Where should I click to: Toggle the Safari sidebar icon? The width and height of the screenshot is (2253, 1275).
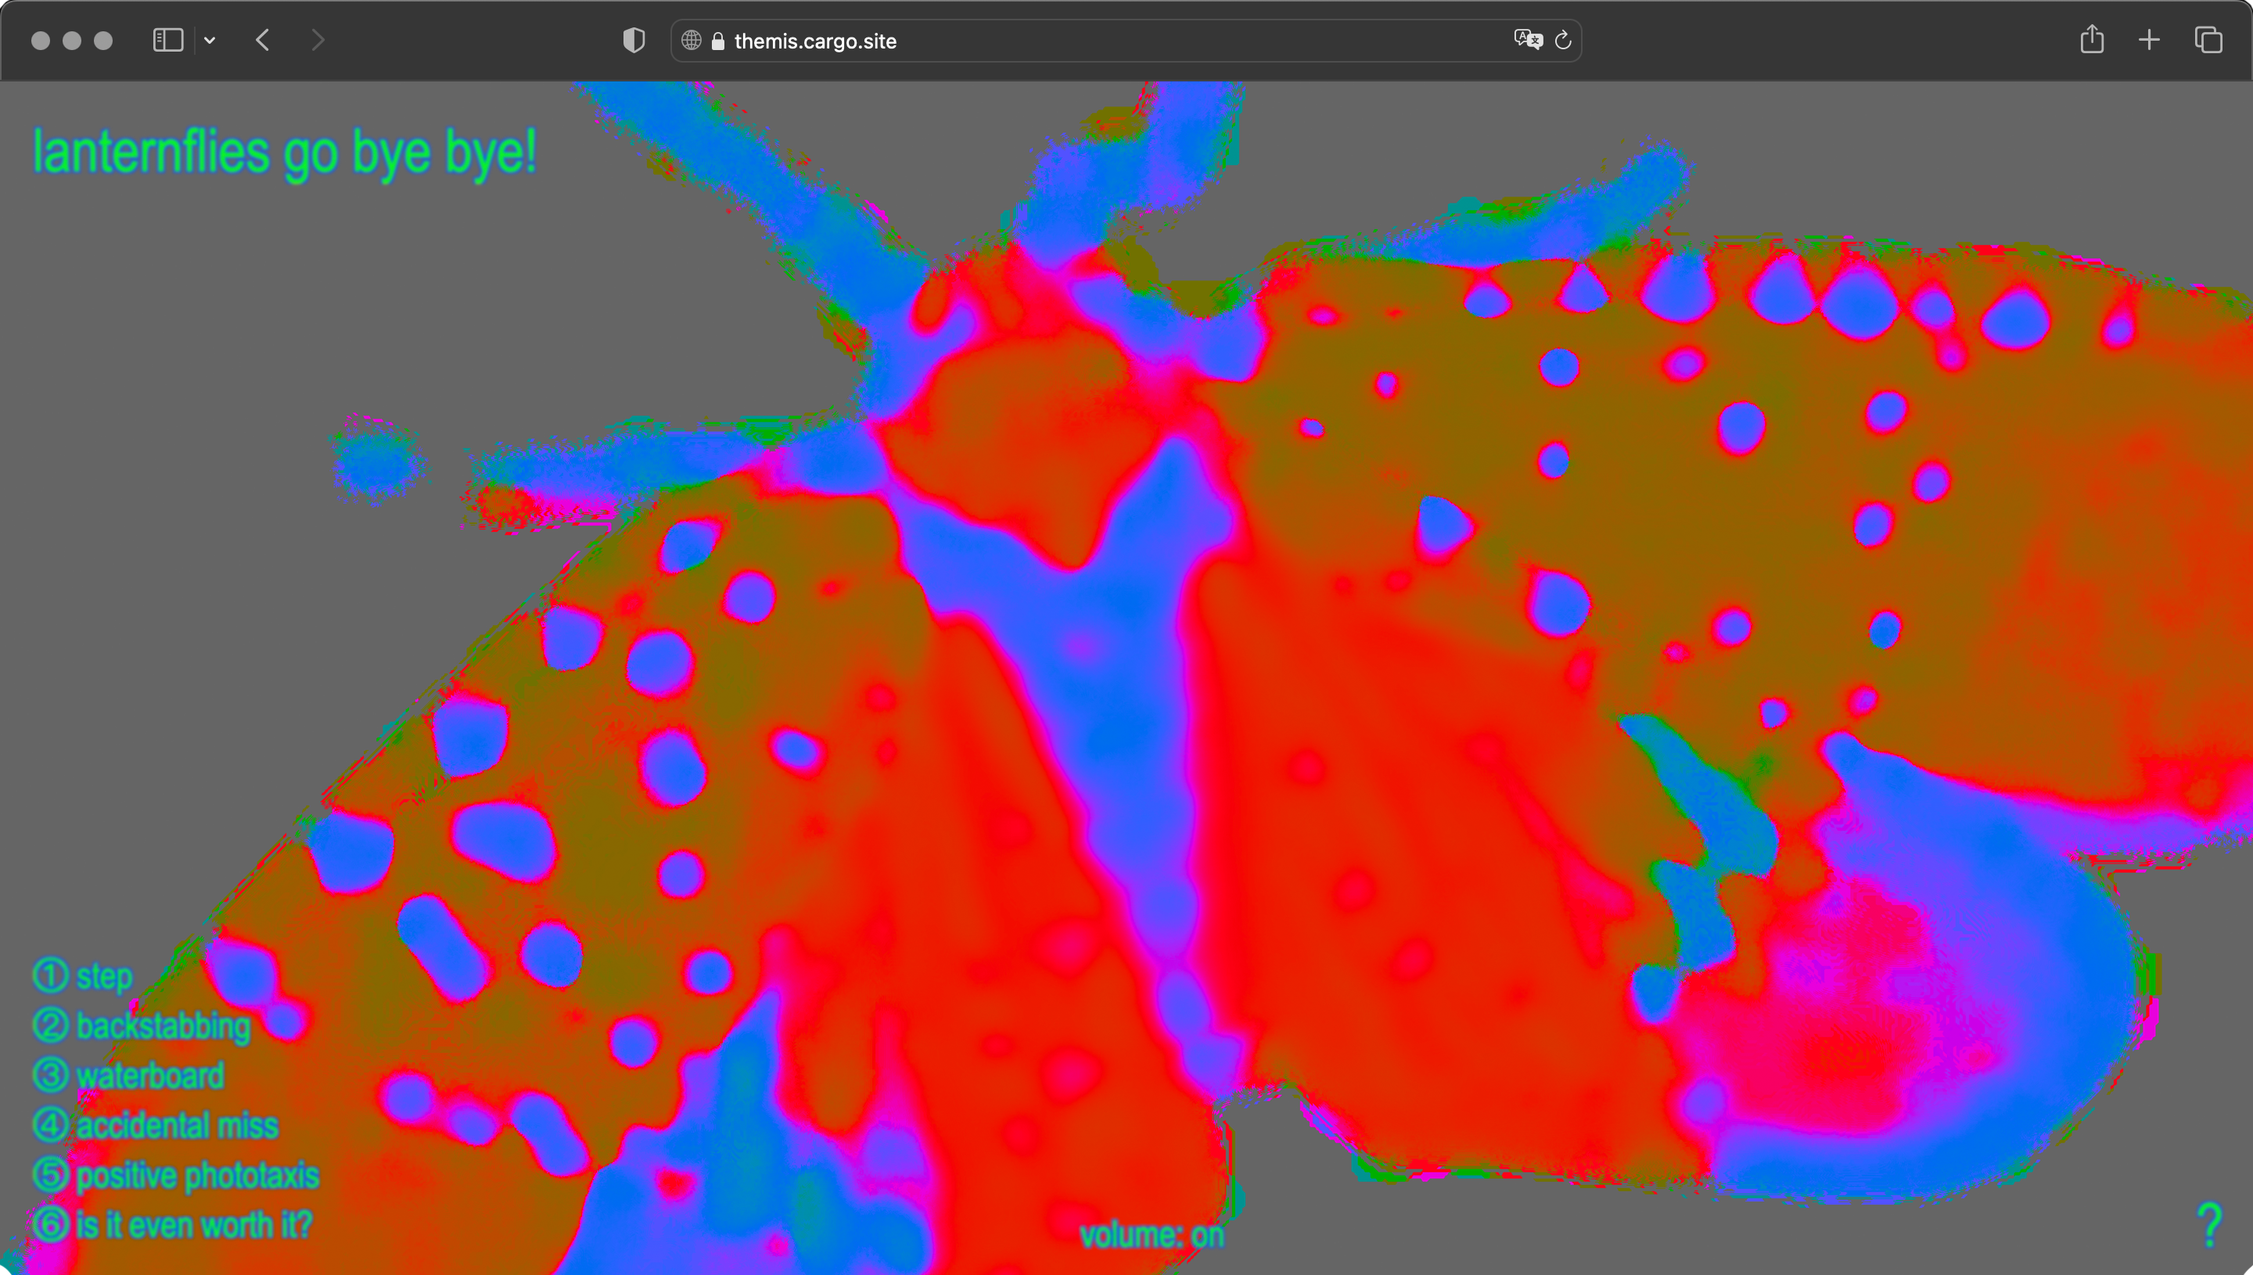[x=167, y=40]
